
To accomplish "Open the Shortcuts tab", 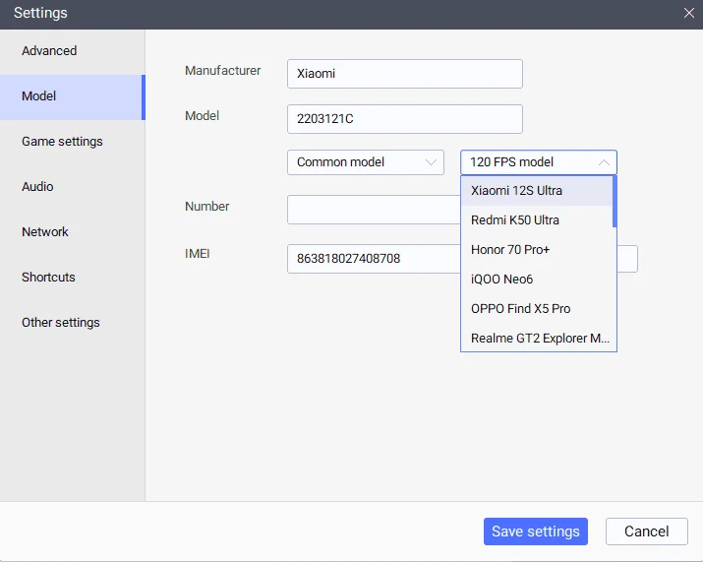I will click(72, 278).
